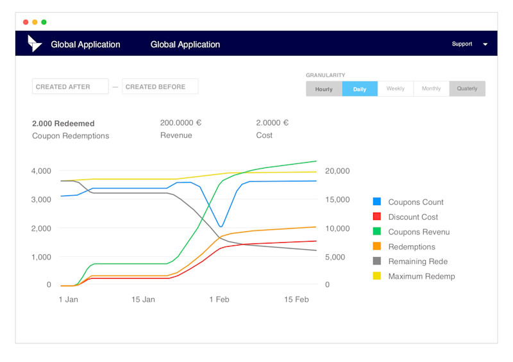
Task: Click the 15 Jan axis label
Action: (143, 299)
